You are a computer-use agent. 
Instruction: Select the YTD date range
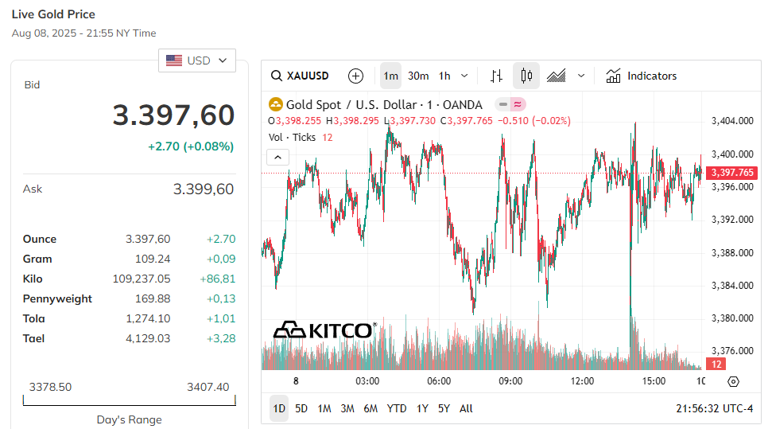[397, 409]
